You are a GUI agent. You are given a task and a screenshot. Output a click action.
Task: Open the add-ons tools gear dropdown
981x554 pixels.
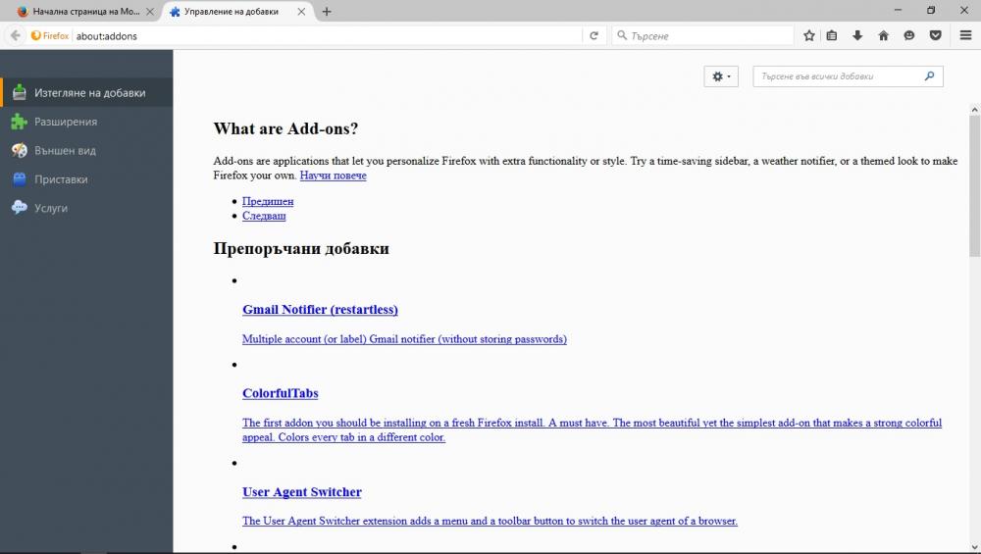721,76
